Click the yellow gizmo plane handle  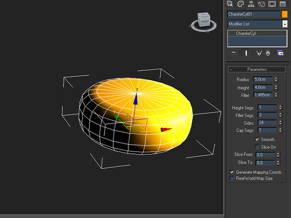coord(137,128)
